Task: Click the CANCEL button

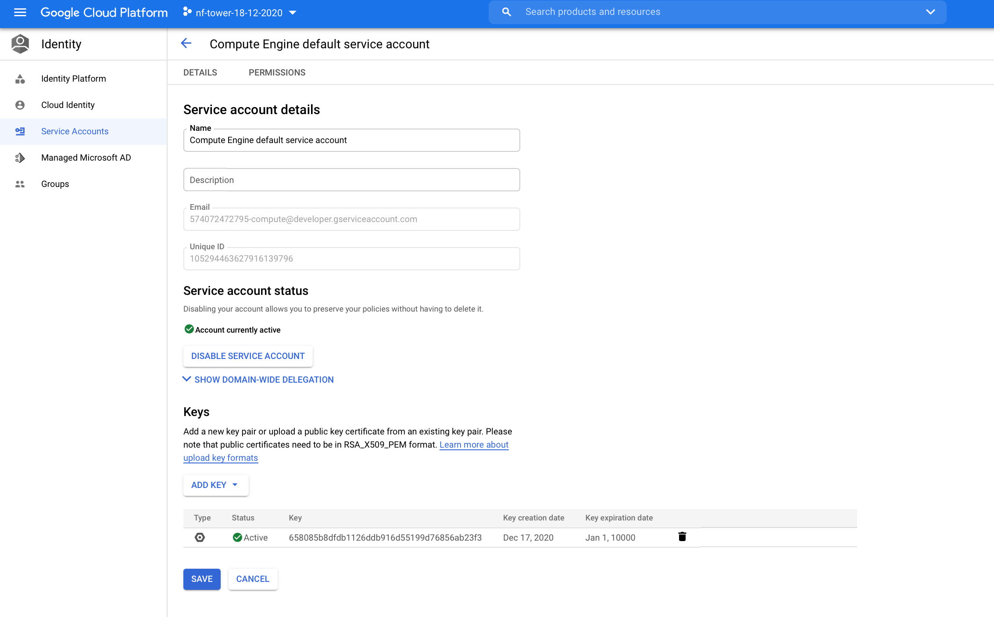Action: [253, 579]
